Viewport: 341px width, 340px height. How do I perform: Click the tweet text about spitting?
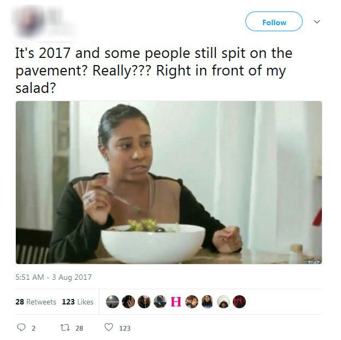154,71
